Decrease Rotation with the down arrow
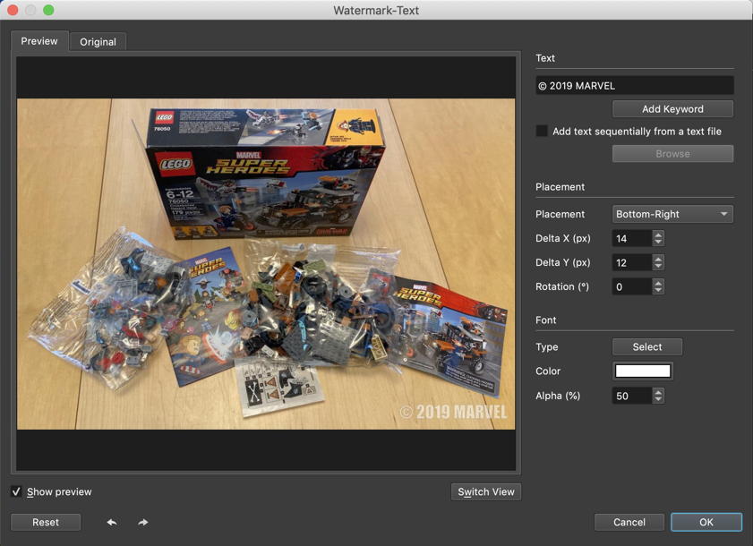This screenshot has width=753, height=546. pos(658,290)
